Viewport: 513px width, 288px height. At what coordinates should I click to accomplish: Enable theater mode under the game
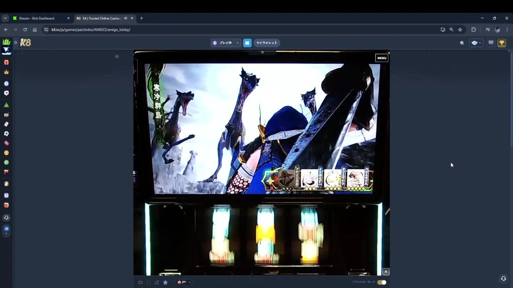[x=140, y=282]
